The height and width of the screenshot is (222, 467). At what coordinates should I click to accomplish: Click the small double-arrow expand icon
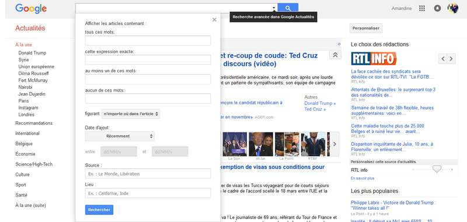(339, 44)
